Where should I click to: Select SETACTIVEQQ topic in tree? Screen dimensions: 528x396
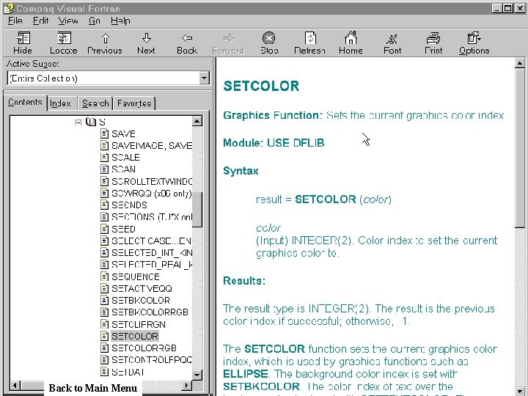142,288
